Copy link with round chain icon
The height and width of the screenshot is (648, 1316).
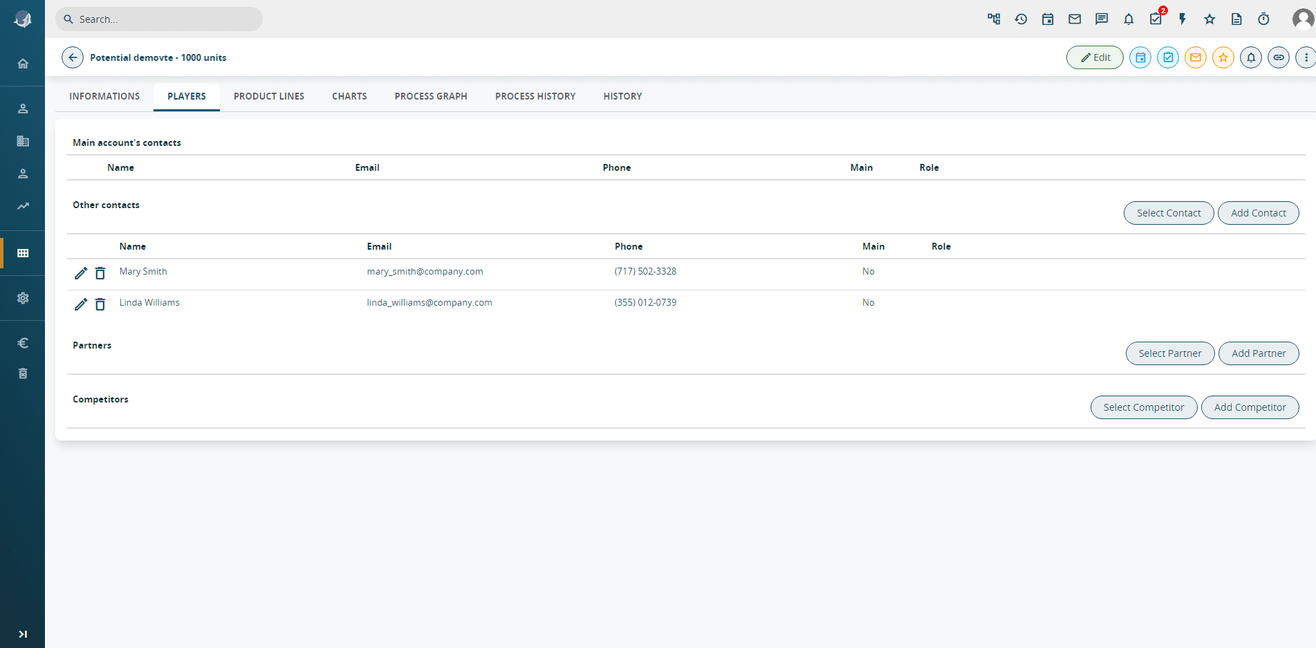point(1279,57)
